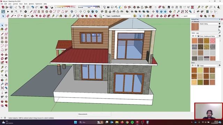Go to home collection in Wood pane
The width and height of the screenshot is (223, 125).
198,66
